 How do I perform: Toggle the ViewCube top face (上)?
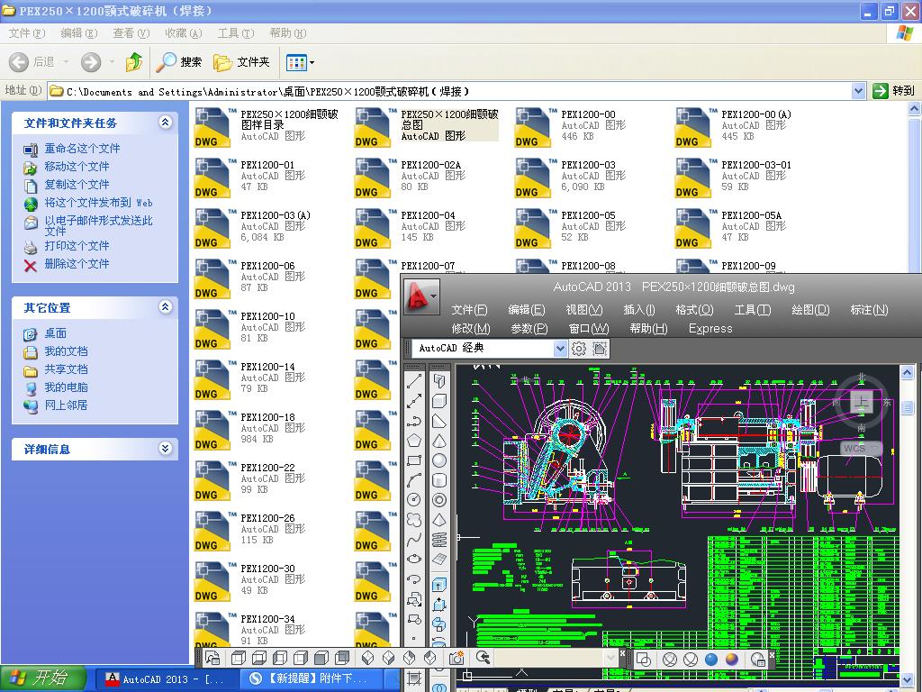(x=861, y=402)
